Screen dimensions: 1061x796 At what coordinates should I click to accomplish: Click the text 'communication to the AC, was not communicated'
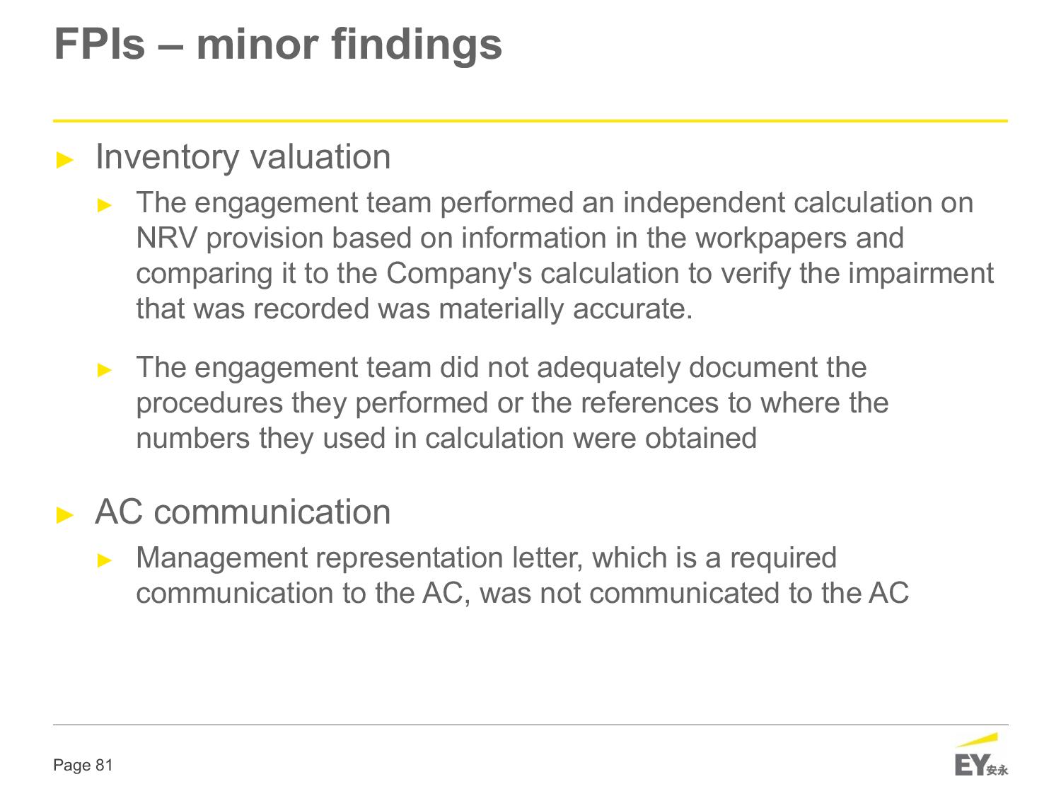(x=458, y=594)
